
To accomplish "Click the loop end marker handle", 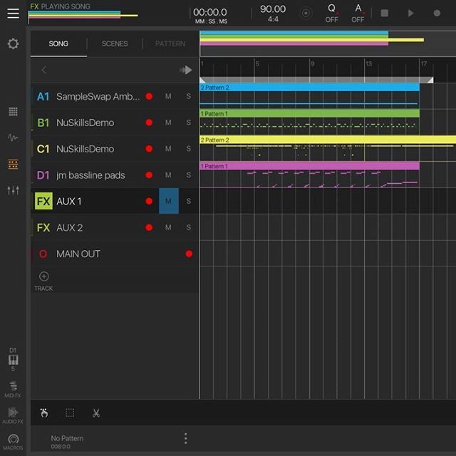I will (x=430, y=80).
